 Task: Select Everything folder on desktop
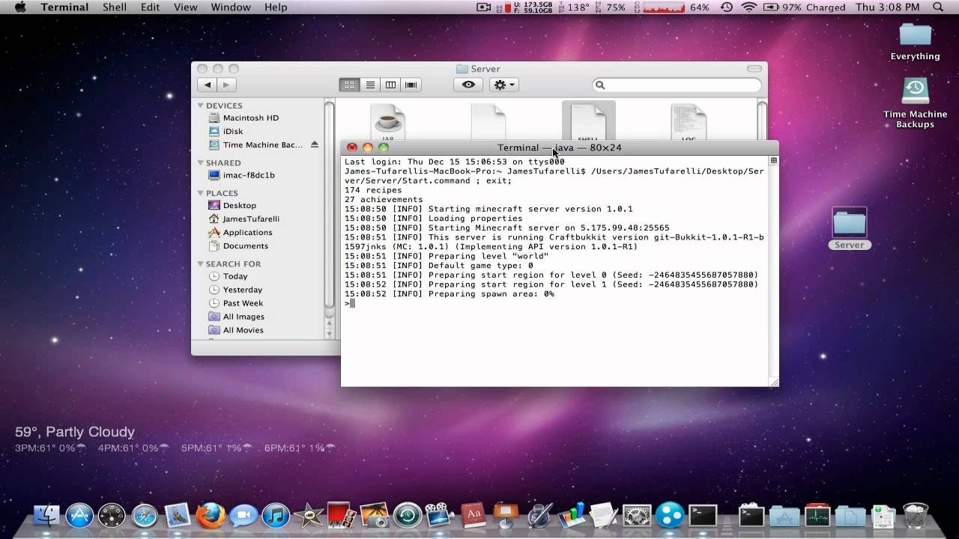click(915, 41)
